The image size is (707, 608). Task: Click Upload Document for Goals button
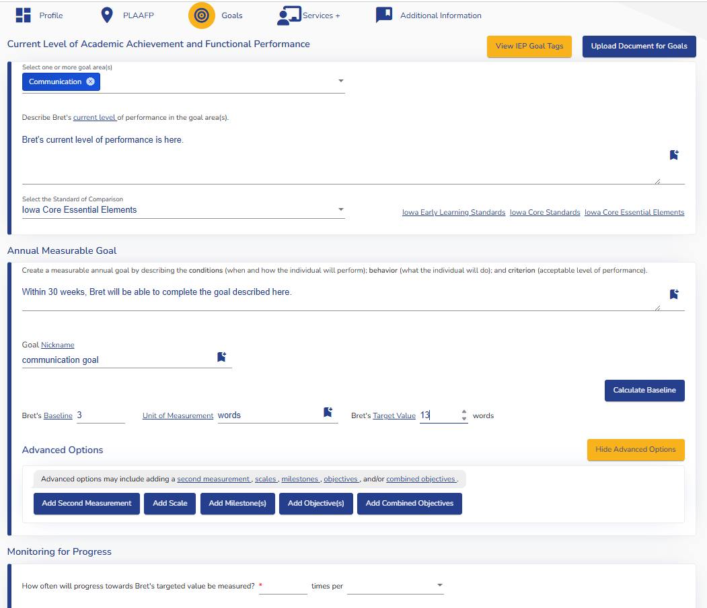coord(638,46)
